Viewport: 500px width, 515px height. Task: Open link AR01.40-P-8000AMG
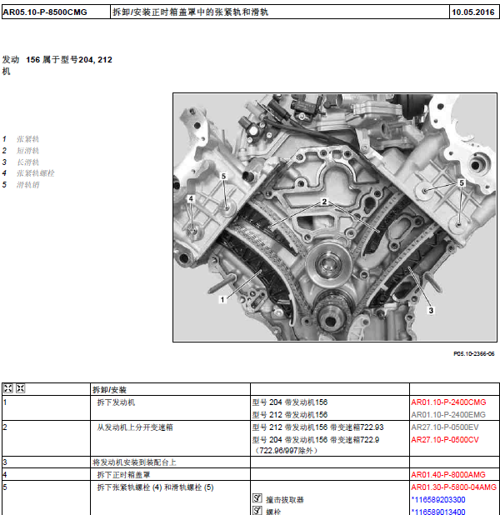point(448,475)
